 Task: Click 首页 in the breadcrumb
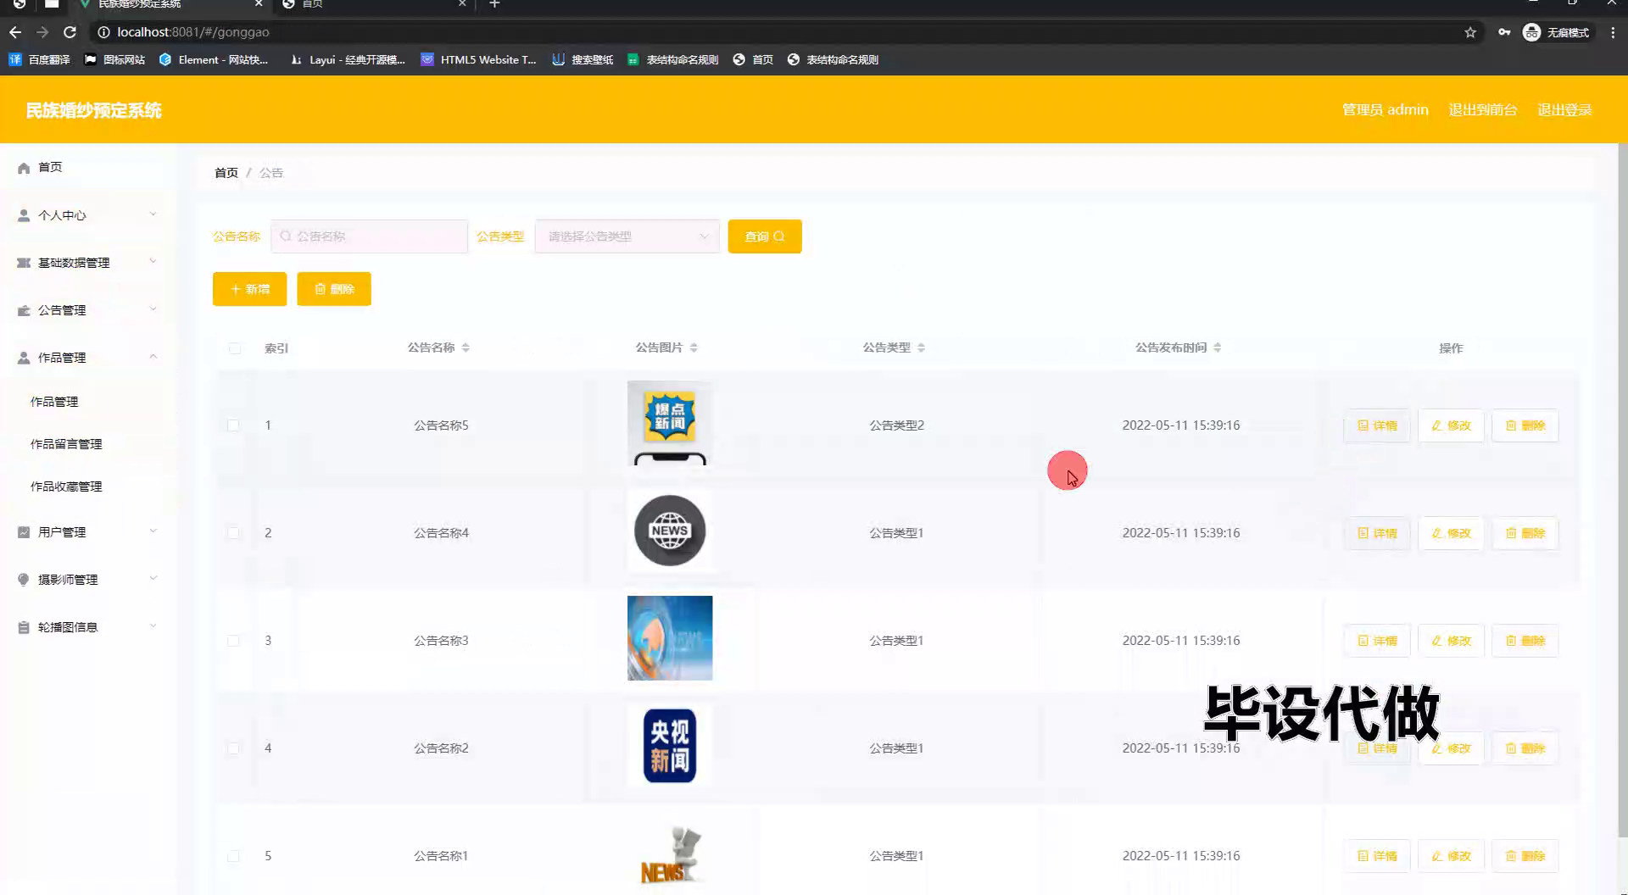coord(226,173)
